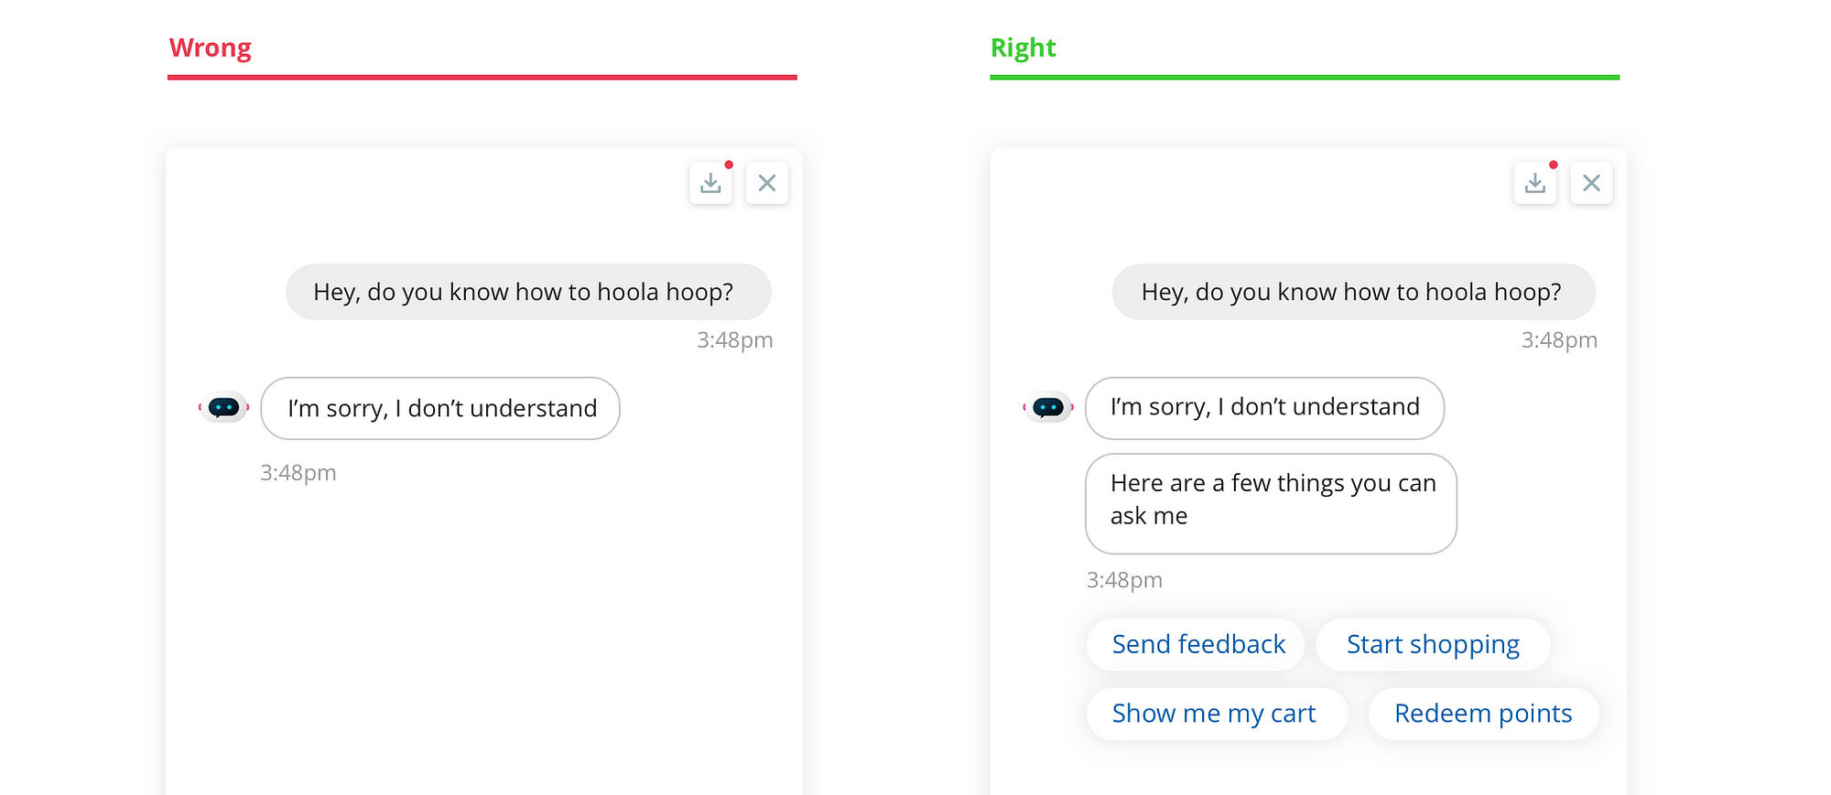Image resolution: width=1831 pixels, height=795 pixels.
Task: Click timestamp under user message in Wrong panel
Action: pos(734,340)
